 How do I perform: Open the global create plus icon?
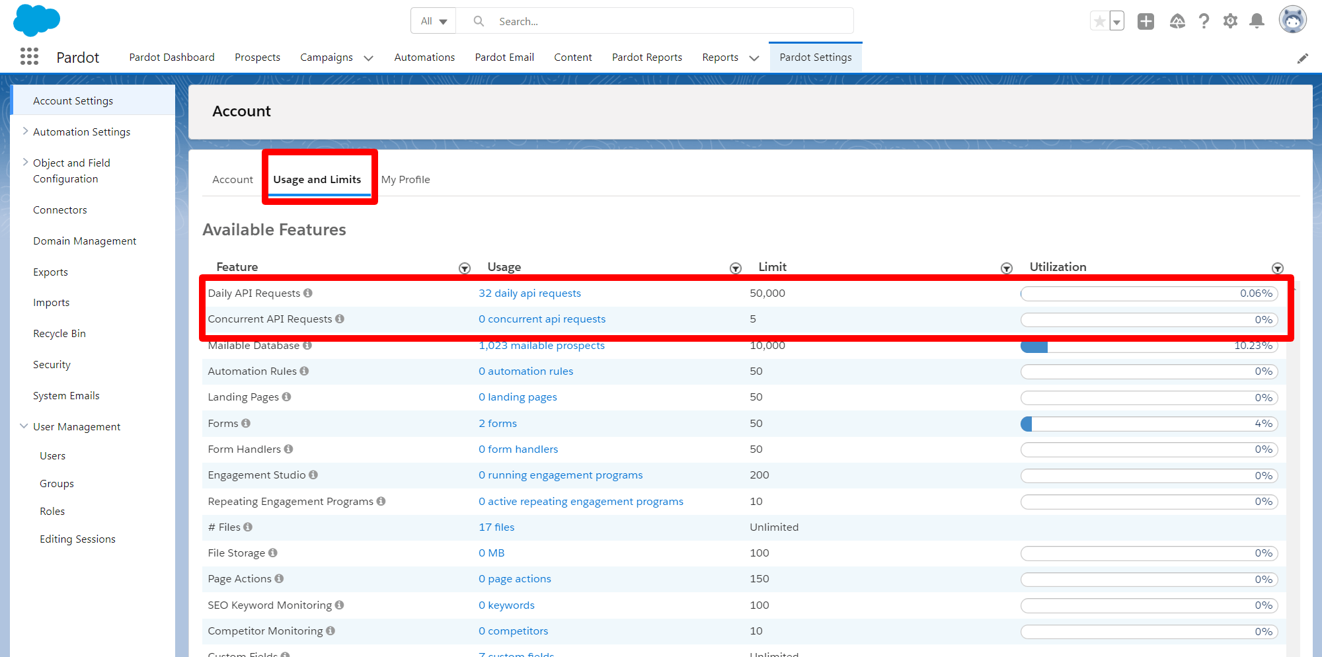pos(1146,21)
